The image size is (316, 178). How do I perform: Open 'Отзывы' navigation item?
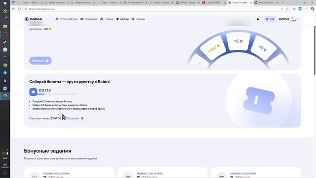point(107,19)
